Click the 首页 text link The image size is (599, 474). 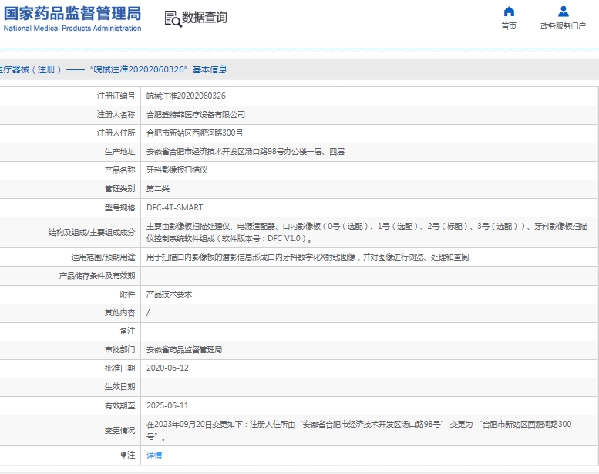click(509, 26)
